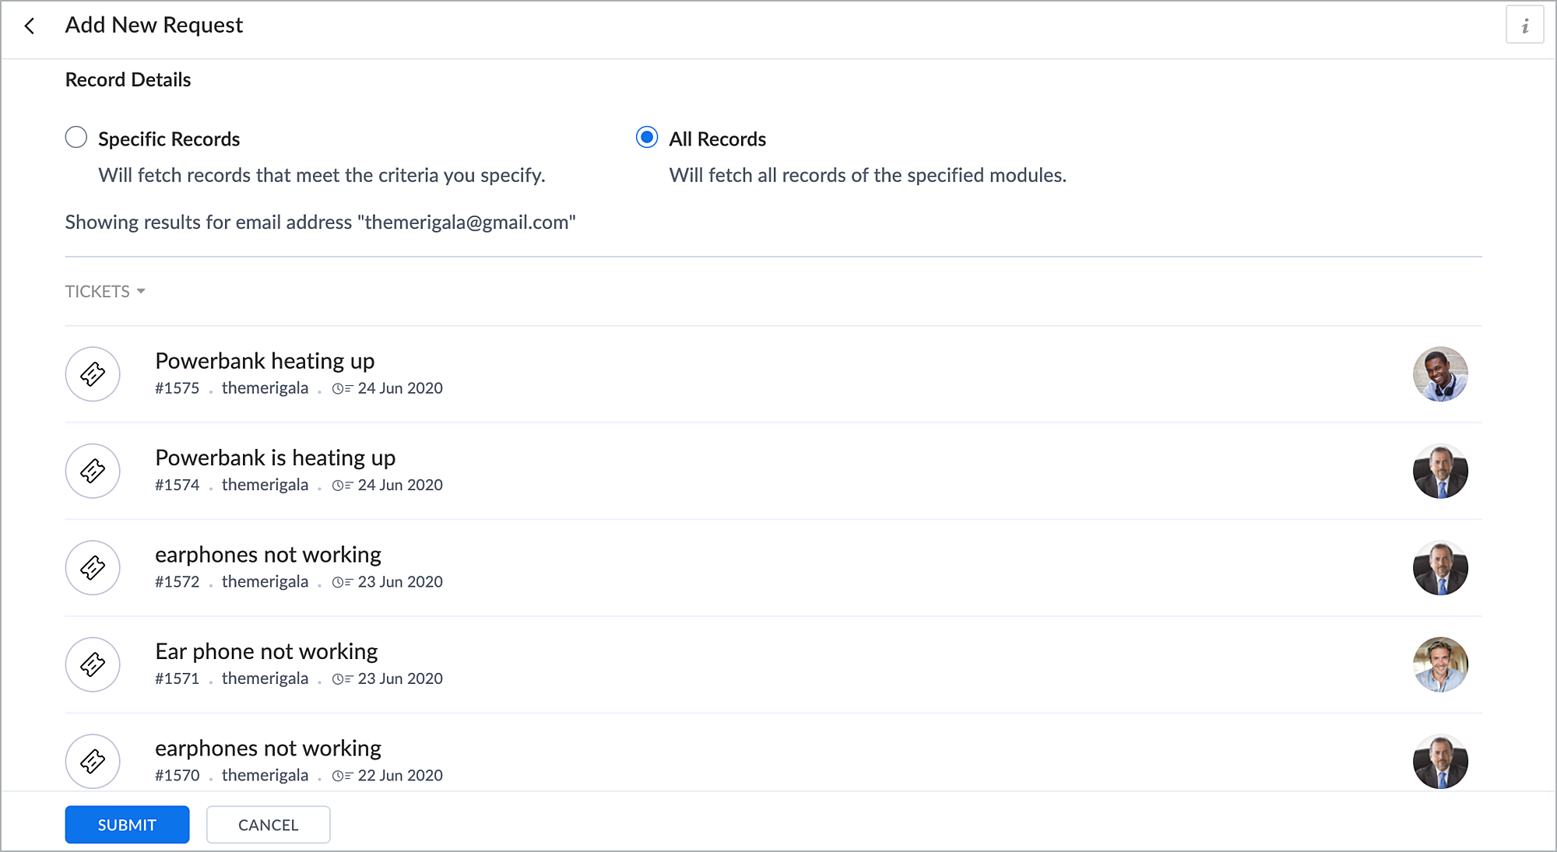Click ticket icon for ticket #1574

click(x=93, y=471)
